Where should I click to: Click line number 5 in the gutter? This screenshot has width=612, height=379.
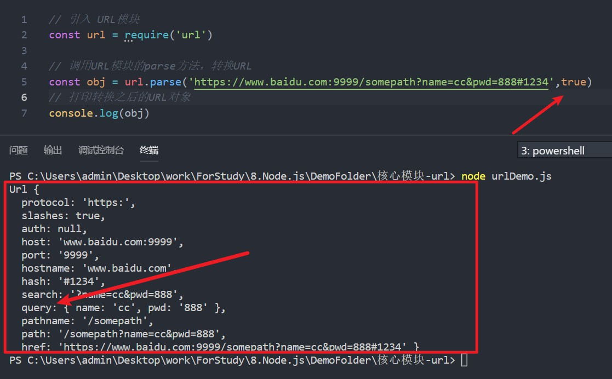pos(24,82)
